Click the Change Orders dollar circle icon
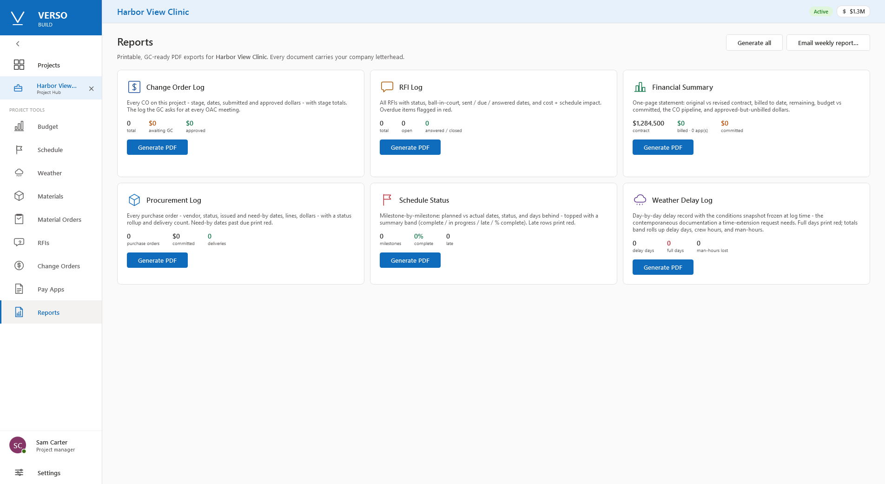Image resolution: width=885 pixels, height=484 pixels. point(19,266)
